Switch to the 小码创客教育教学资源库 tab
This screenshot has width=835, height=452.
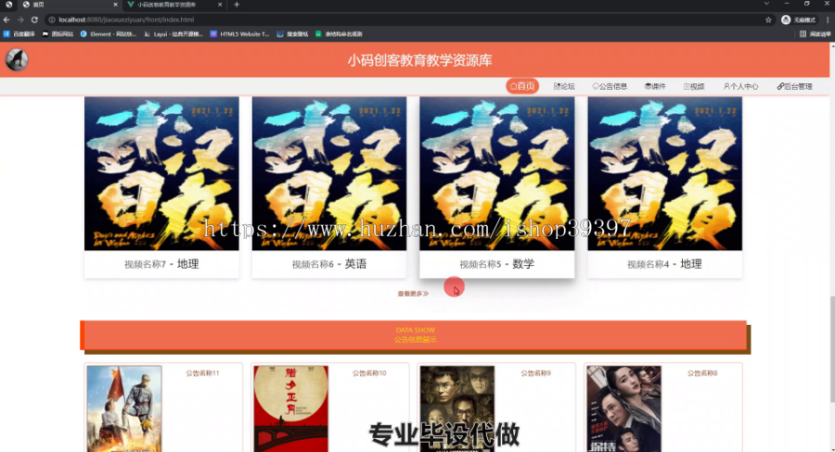(x=167, y=5)
